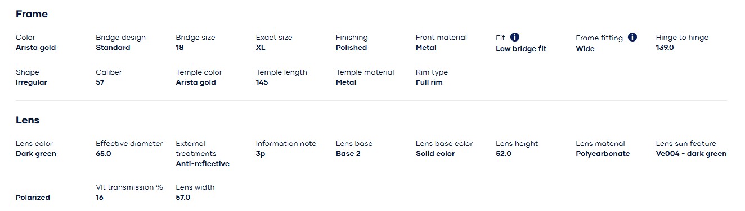Select the Irregular shape value
Viewport: 745px width, 211px height.
(32, 82)
